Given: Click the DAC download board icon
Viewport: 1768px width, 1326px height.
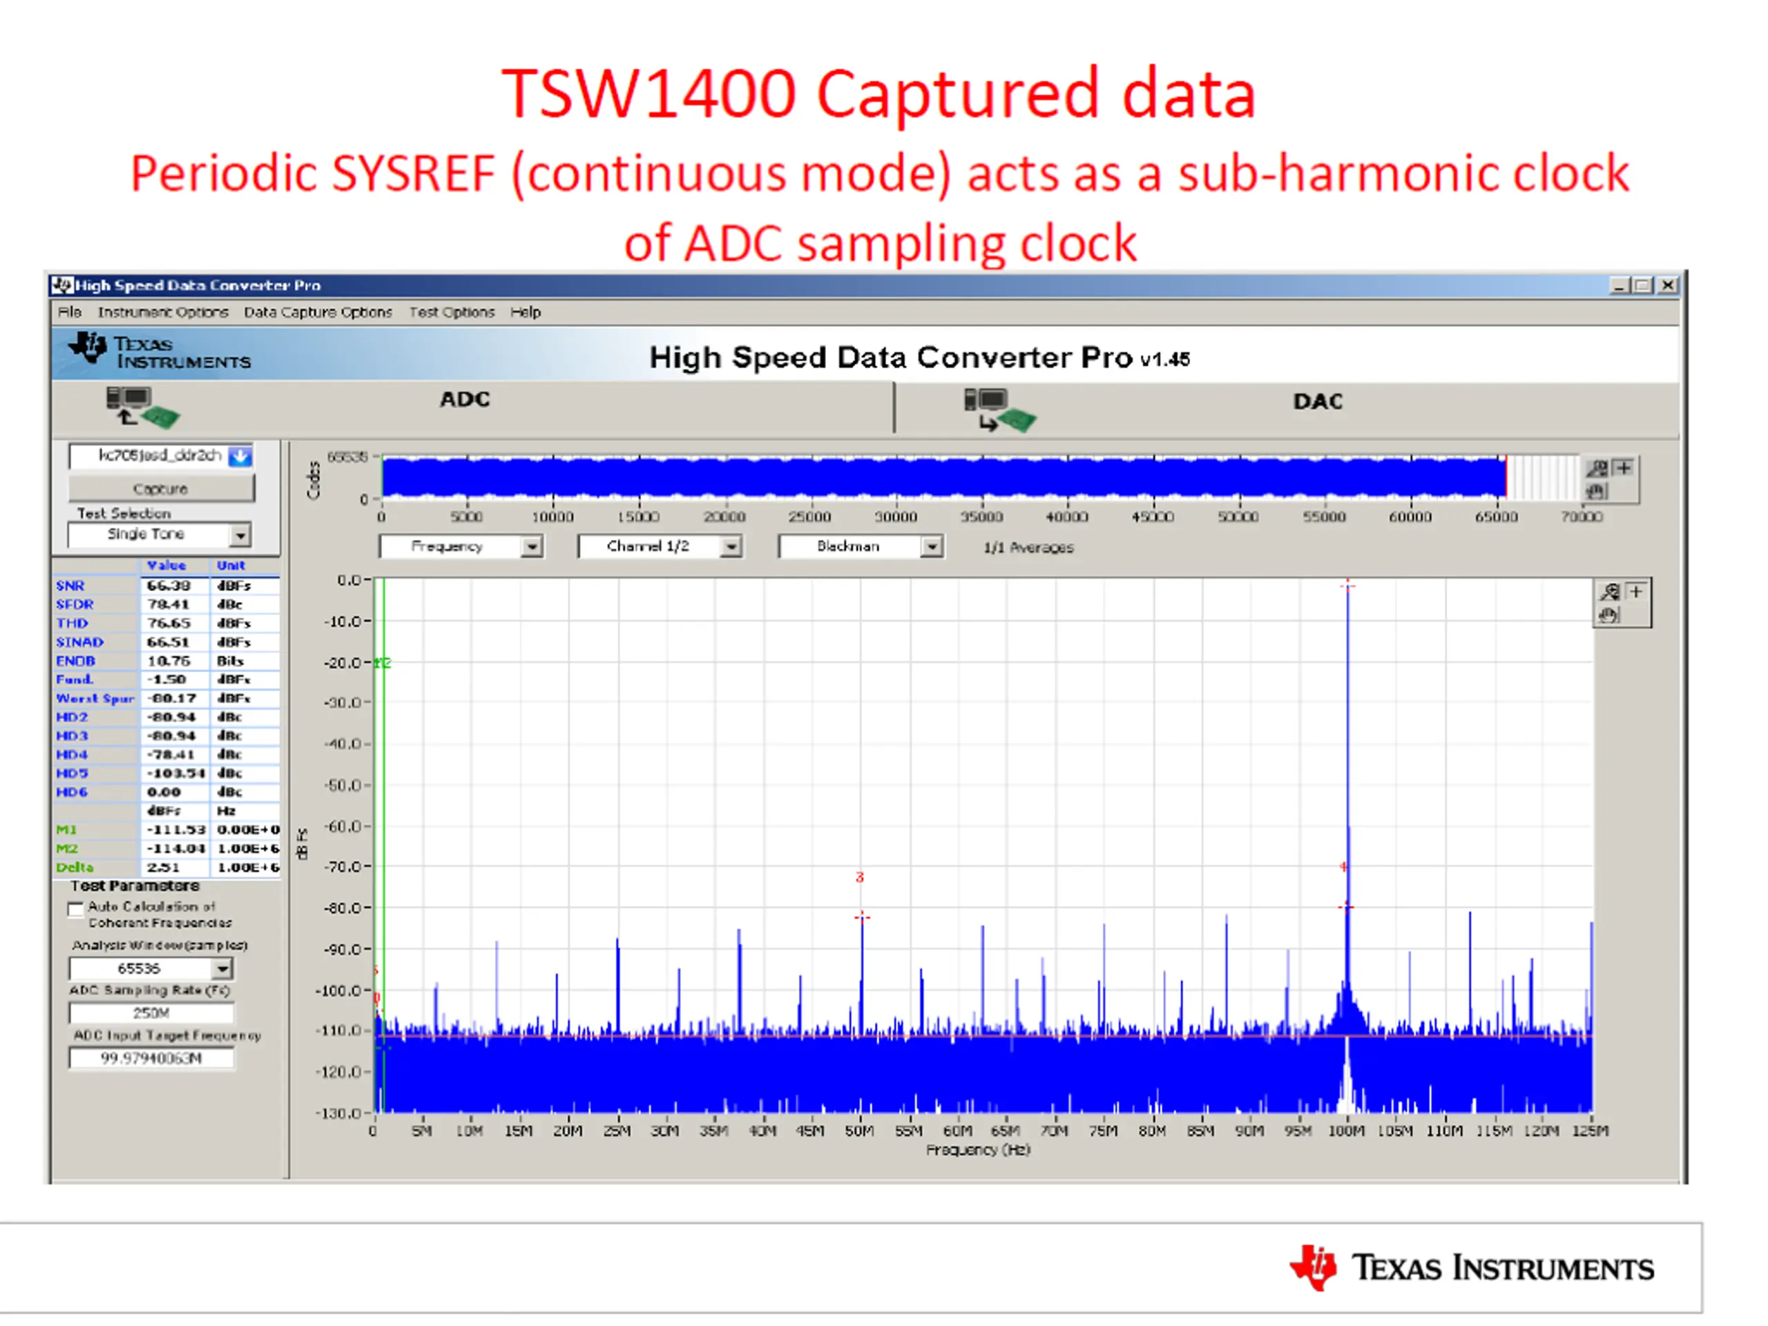Looking at the screenshot, I should tap(999, 410).
